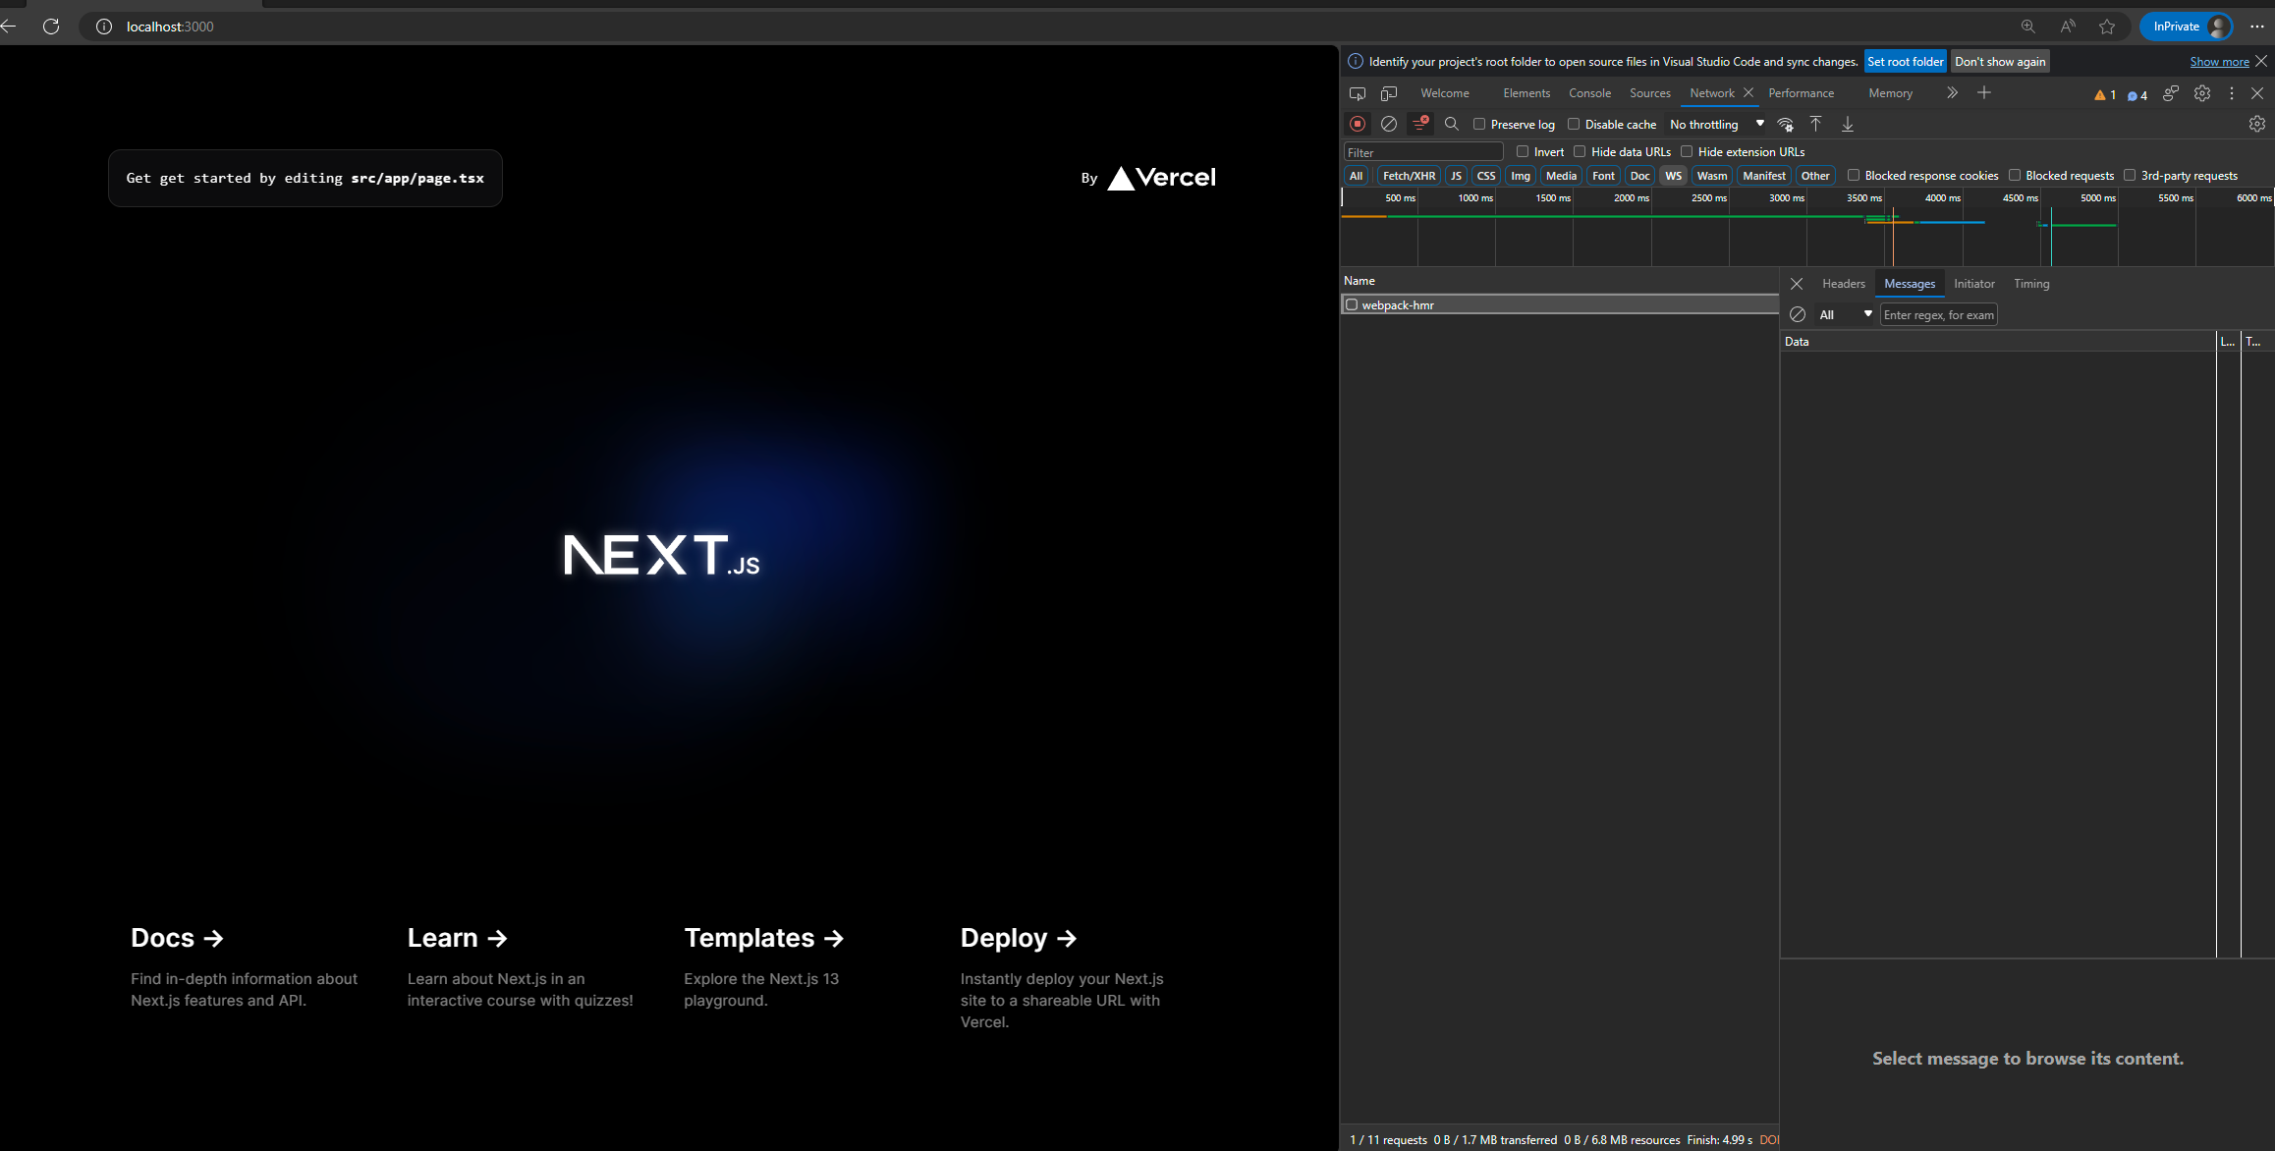Import HAR file via upload icon
Image resolution: width=2275 pixels, height=1151 pixels.
[x=1816, y=124]
